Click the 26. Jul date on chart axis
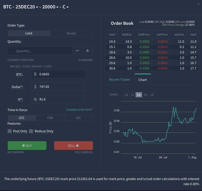Image resolution: width=202 pixels, height=191 pixels. [x=163, y=157]
